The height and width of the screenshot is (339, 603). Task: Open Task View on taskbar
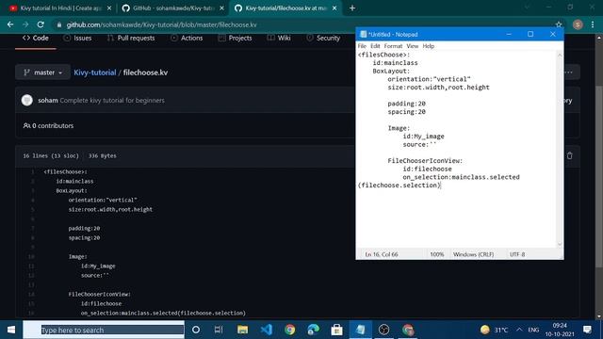click(x=219, y=330)
